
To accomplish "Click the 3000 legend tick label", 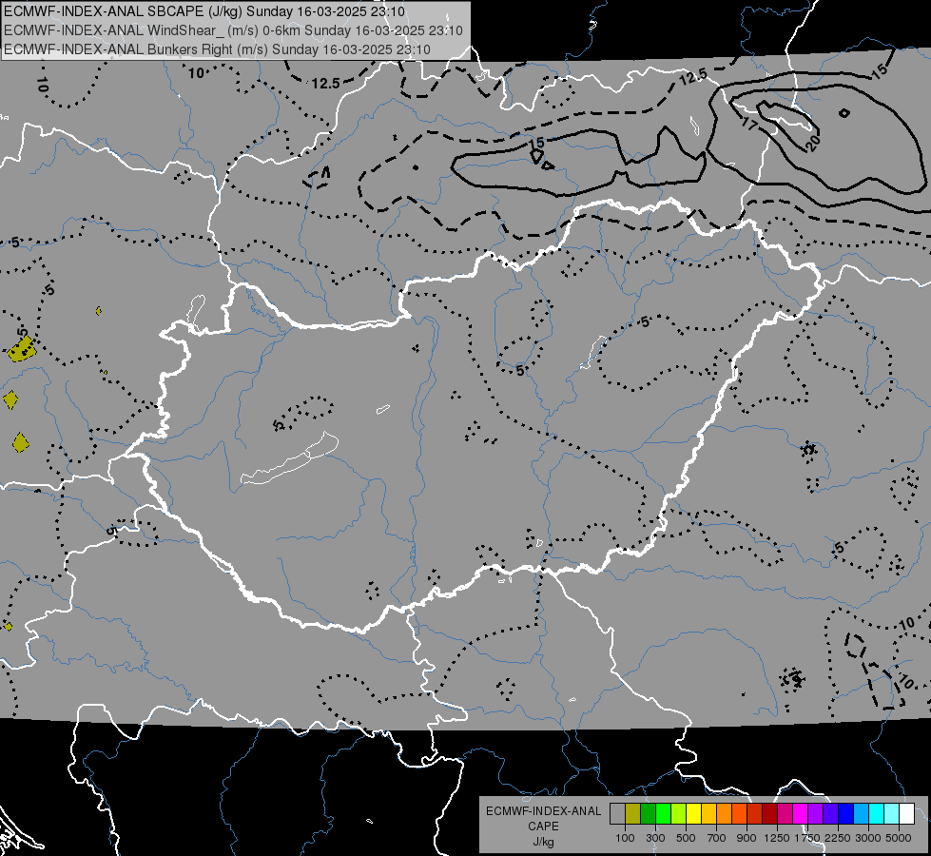I will coord(868,838).
